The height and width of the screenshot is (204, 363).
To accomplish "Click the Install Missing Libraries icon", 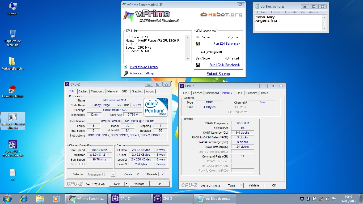I will [x=126, y=67].
